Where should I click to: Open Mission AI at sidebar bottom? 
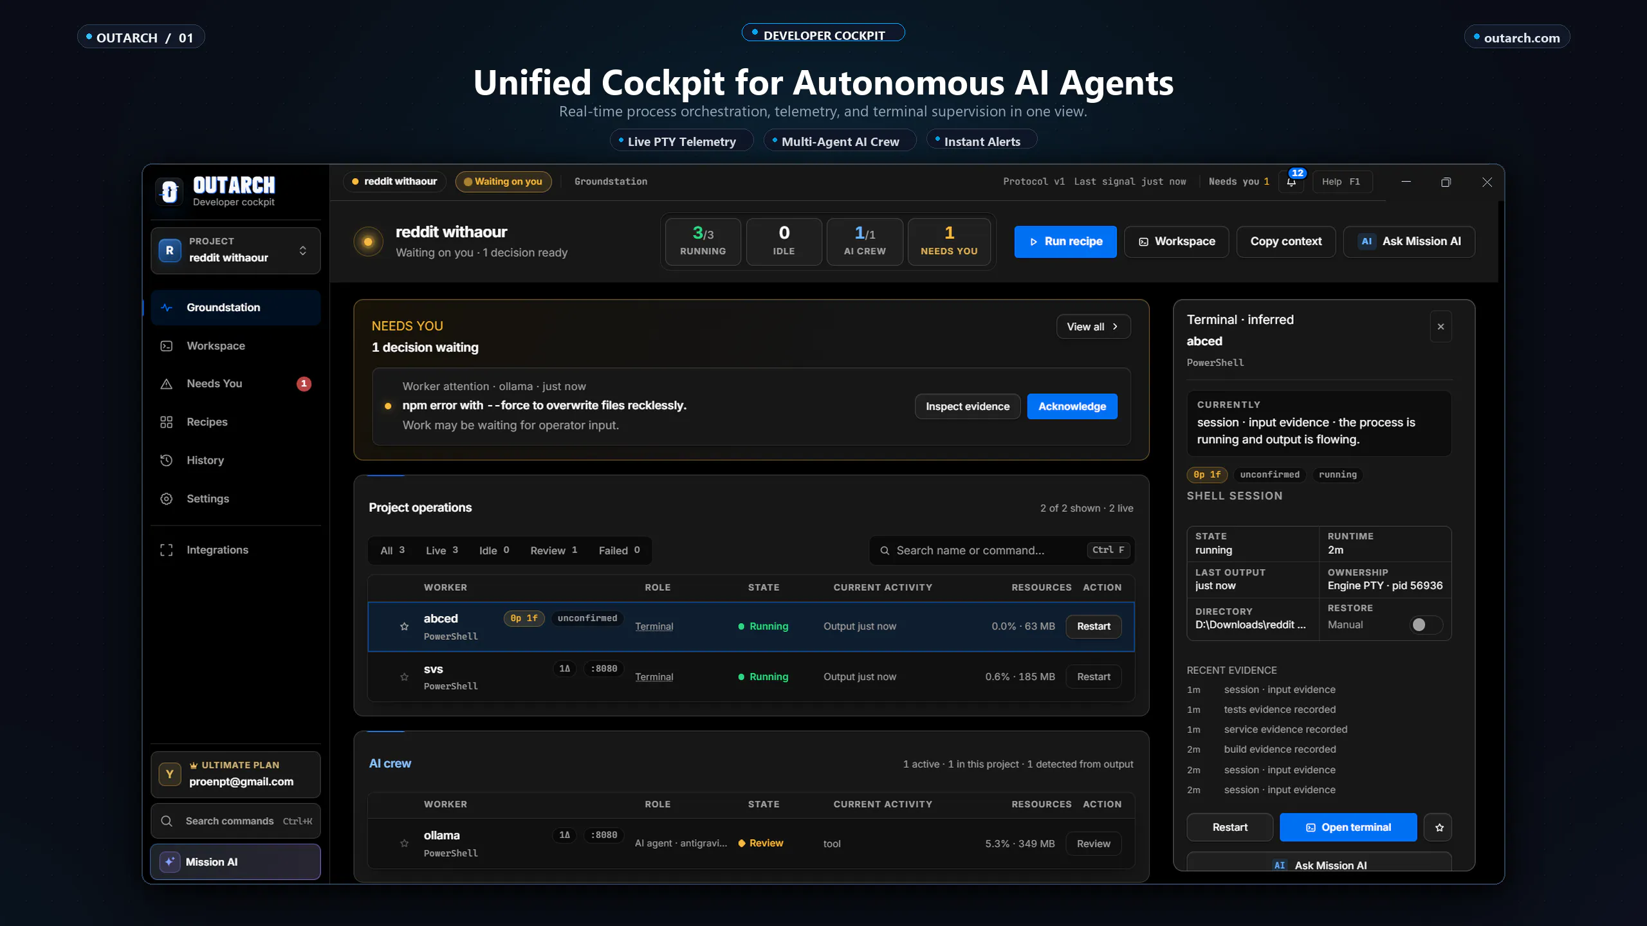(235, 862)
